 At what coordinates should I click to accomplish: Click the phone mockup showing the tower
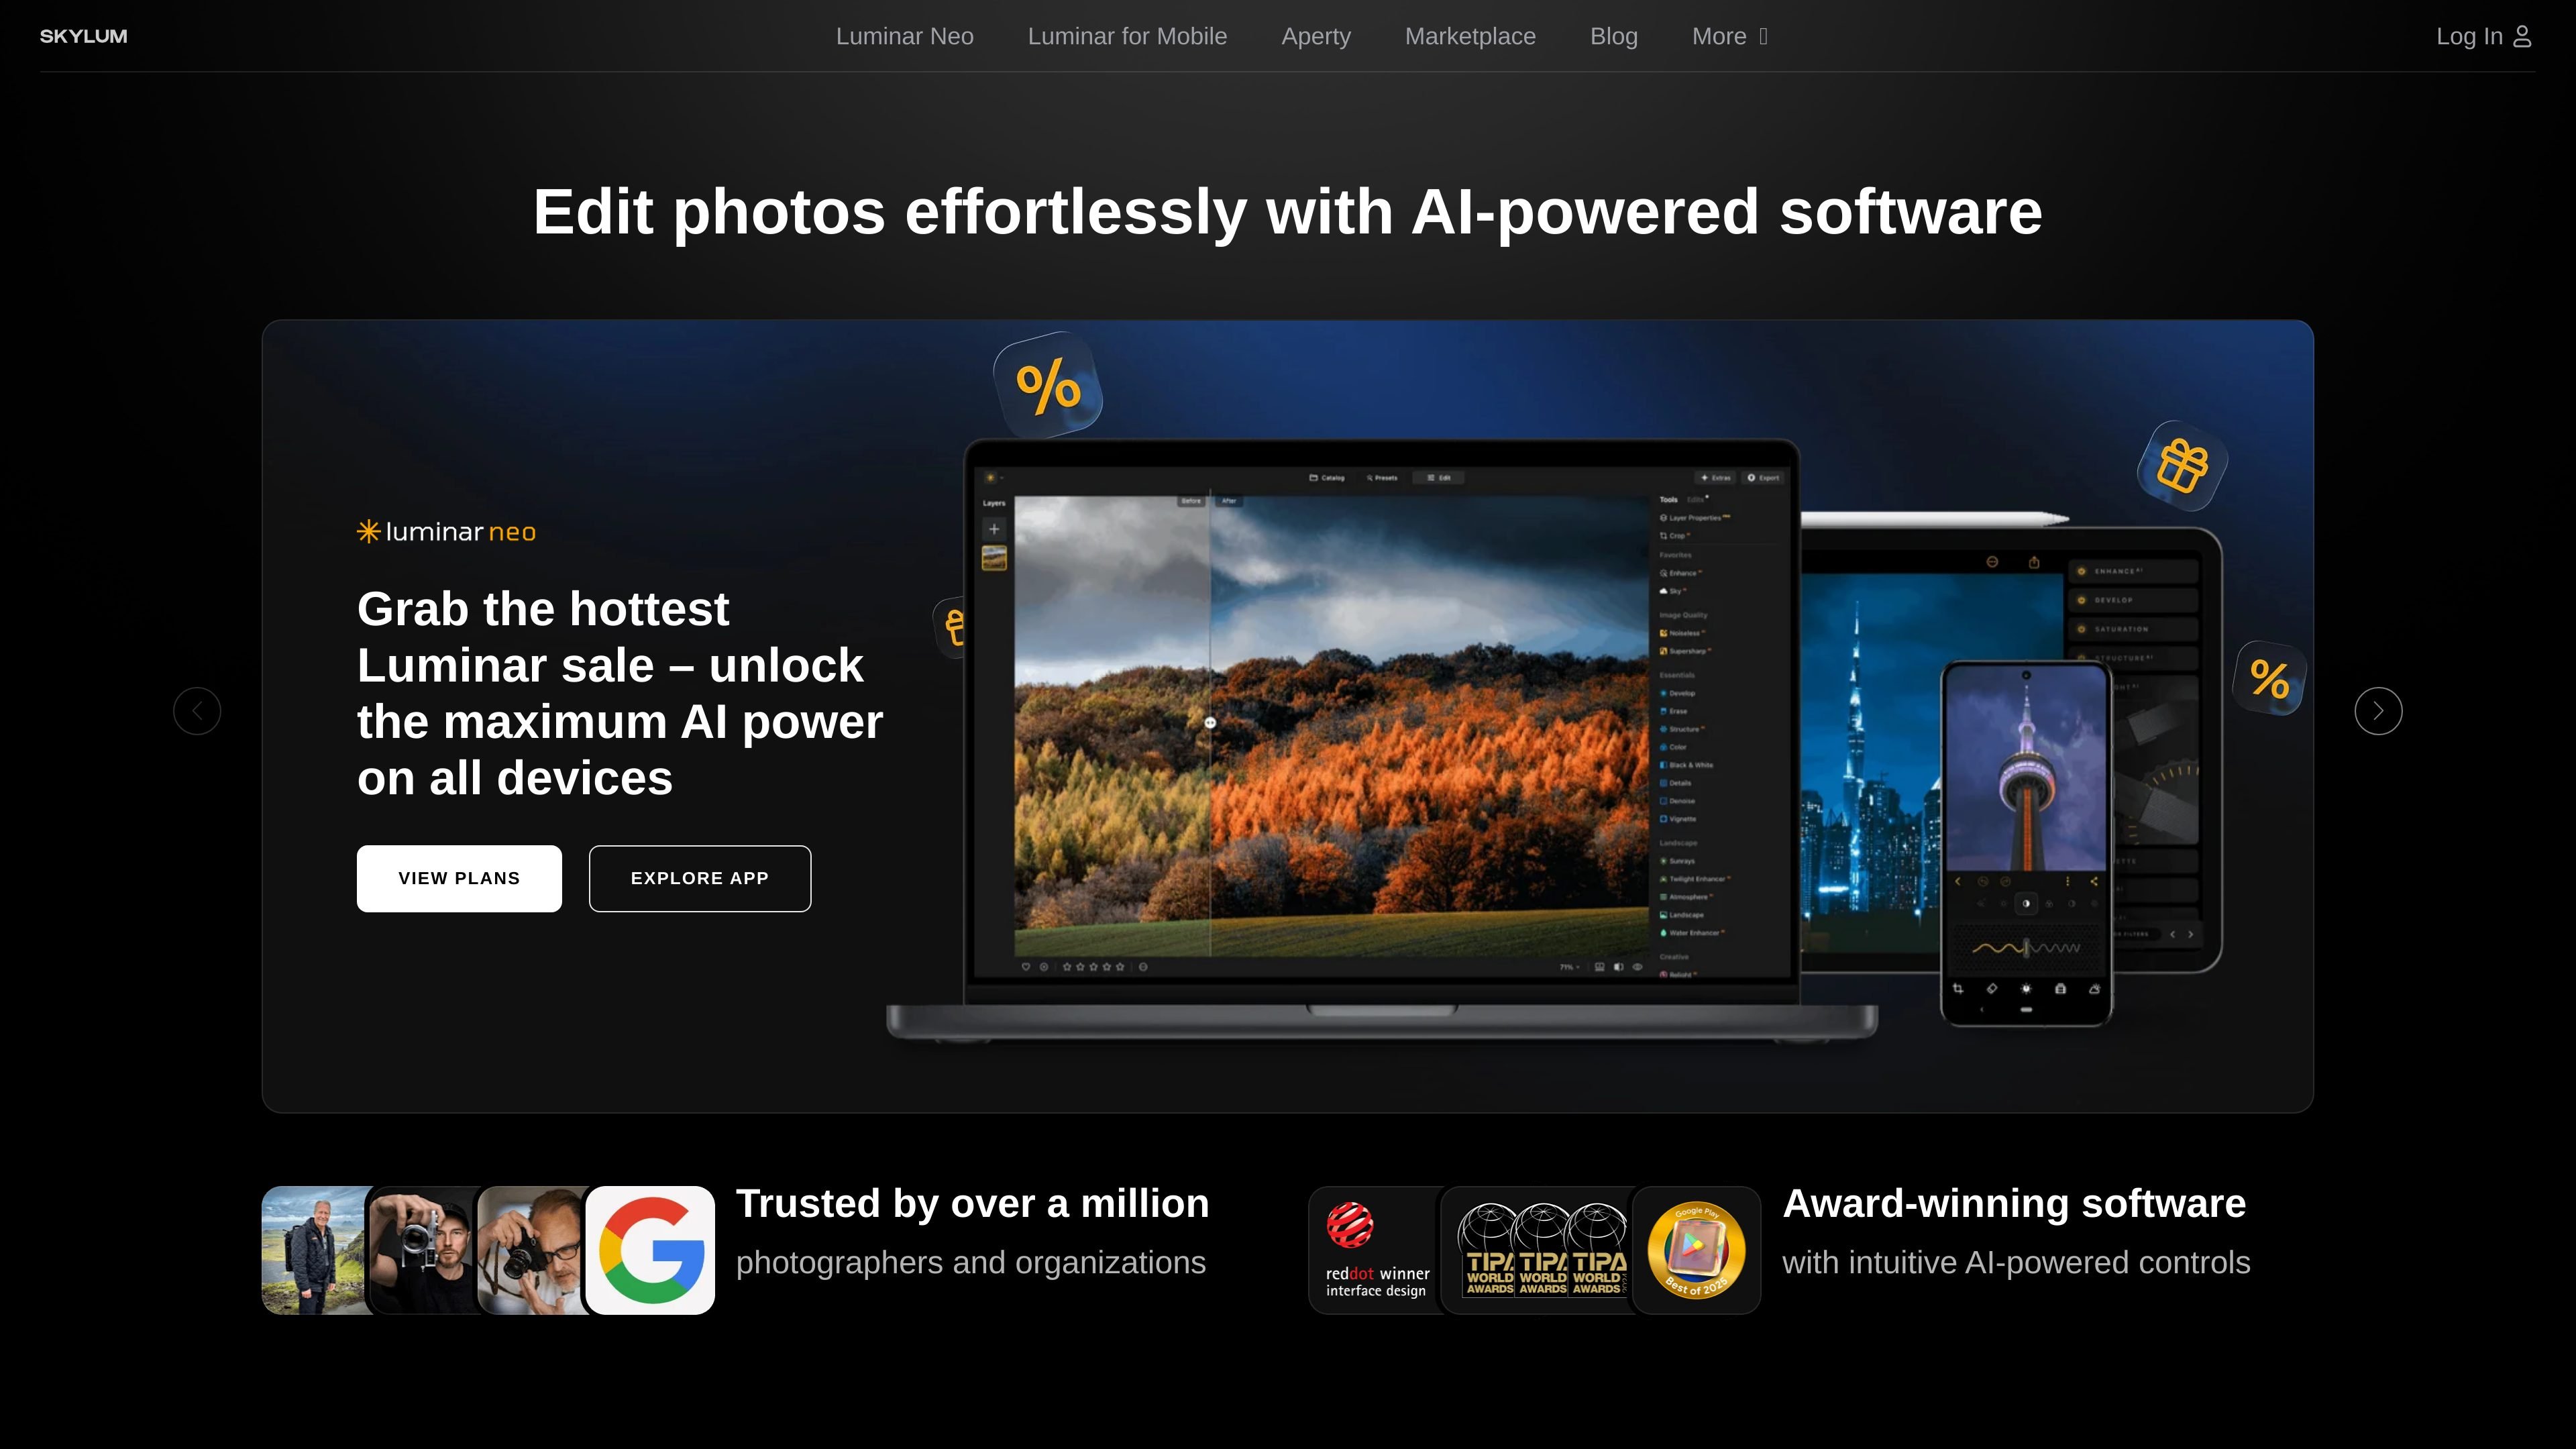tap(2026, 843)
